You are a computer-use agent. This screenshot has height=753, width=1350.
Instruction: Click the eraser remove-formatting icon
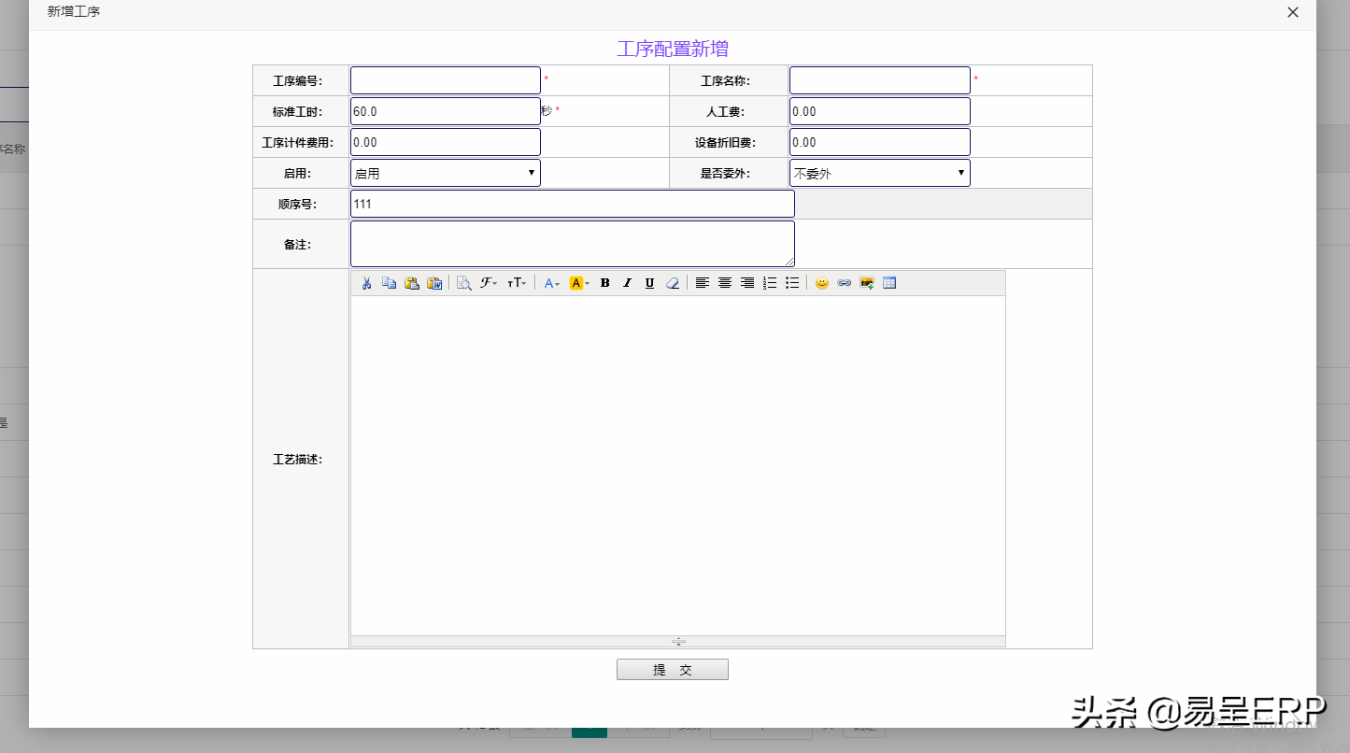672,283
